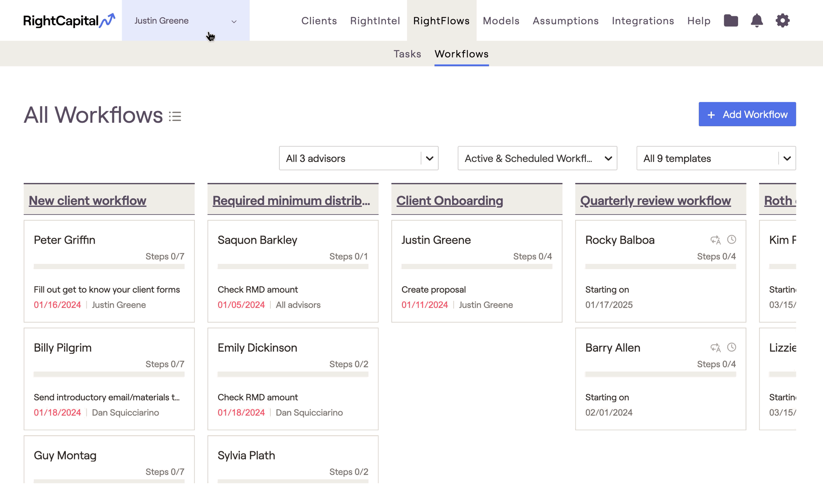
Task: Open Required minimum distribution column link
Action: click(x=291, y=201)
